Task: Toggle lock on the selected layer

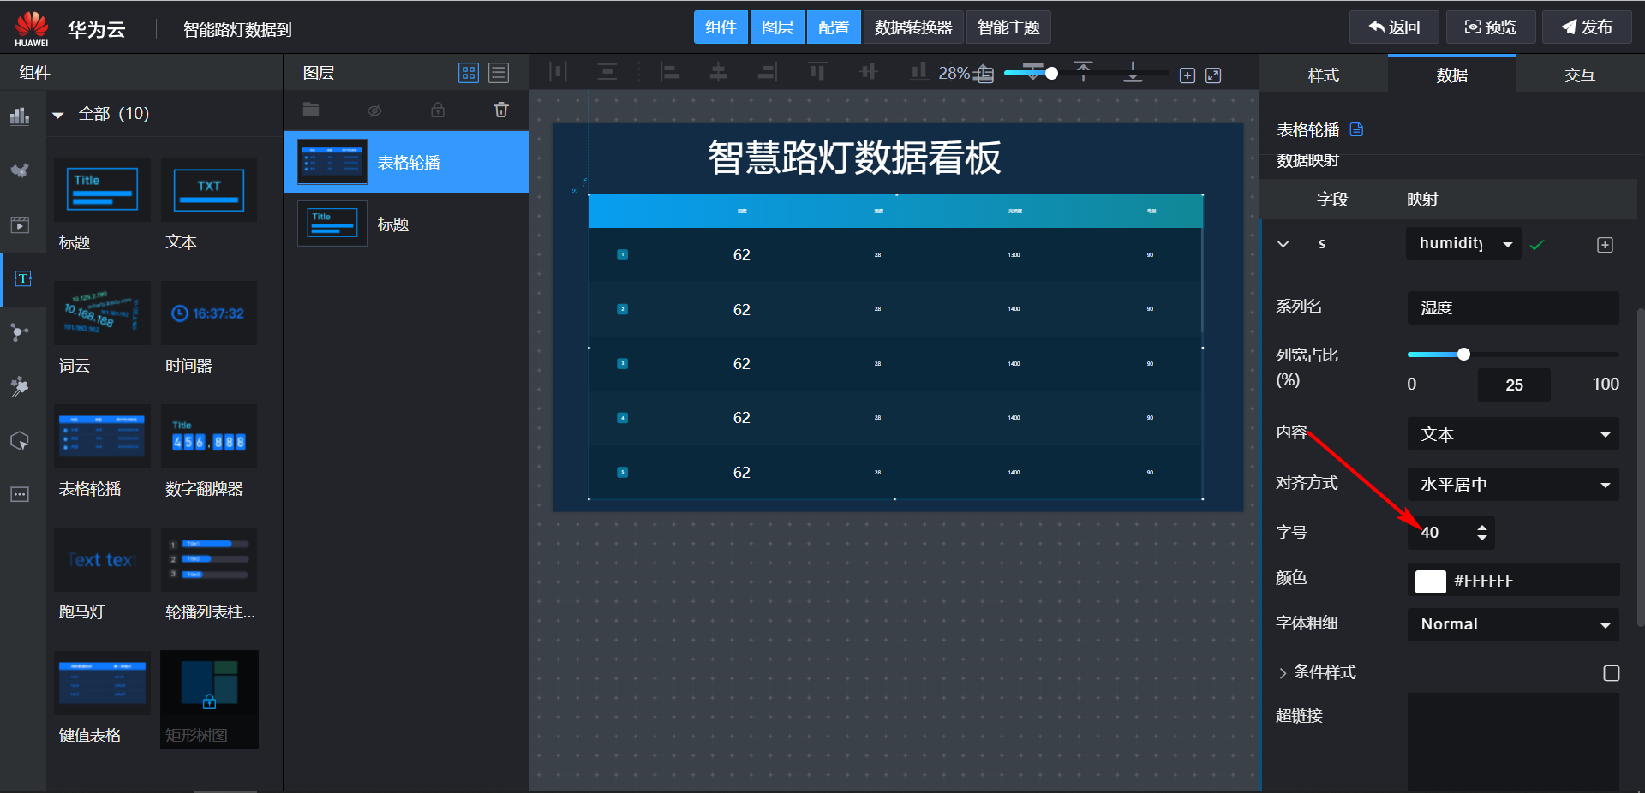Action: [438, 110]
